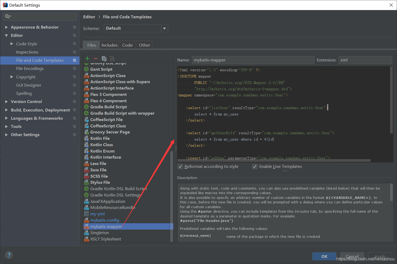
Task: Click the Kotlin Enum icon
Action: tap(86, 151)
